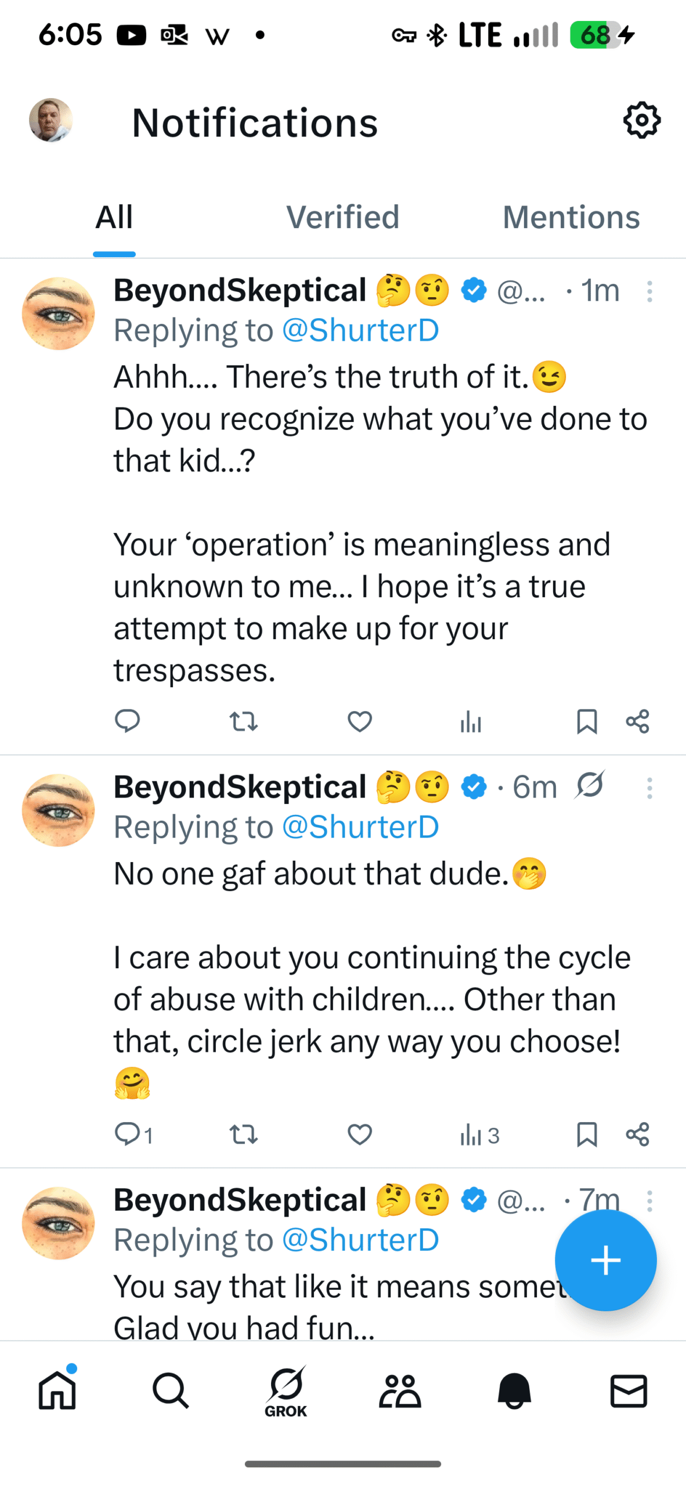Like the 'cycle of abuse' reply

point(359,1134)
